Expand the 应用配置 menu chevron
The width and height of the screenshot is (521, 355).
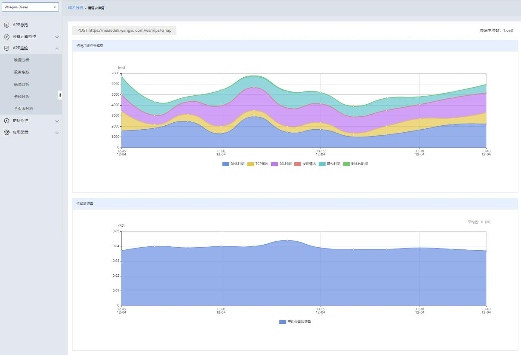57,133
